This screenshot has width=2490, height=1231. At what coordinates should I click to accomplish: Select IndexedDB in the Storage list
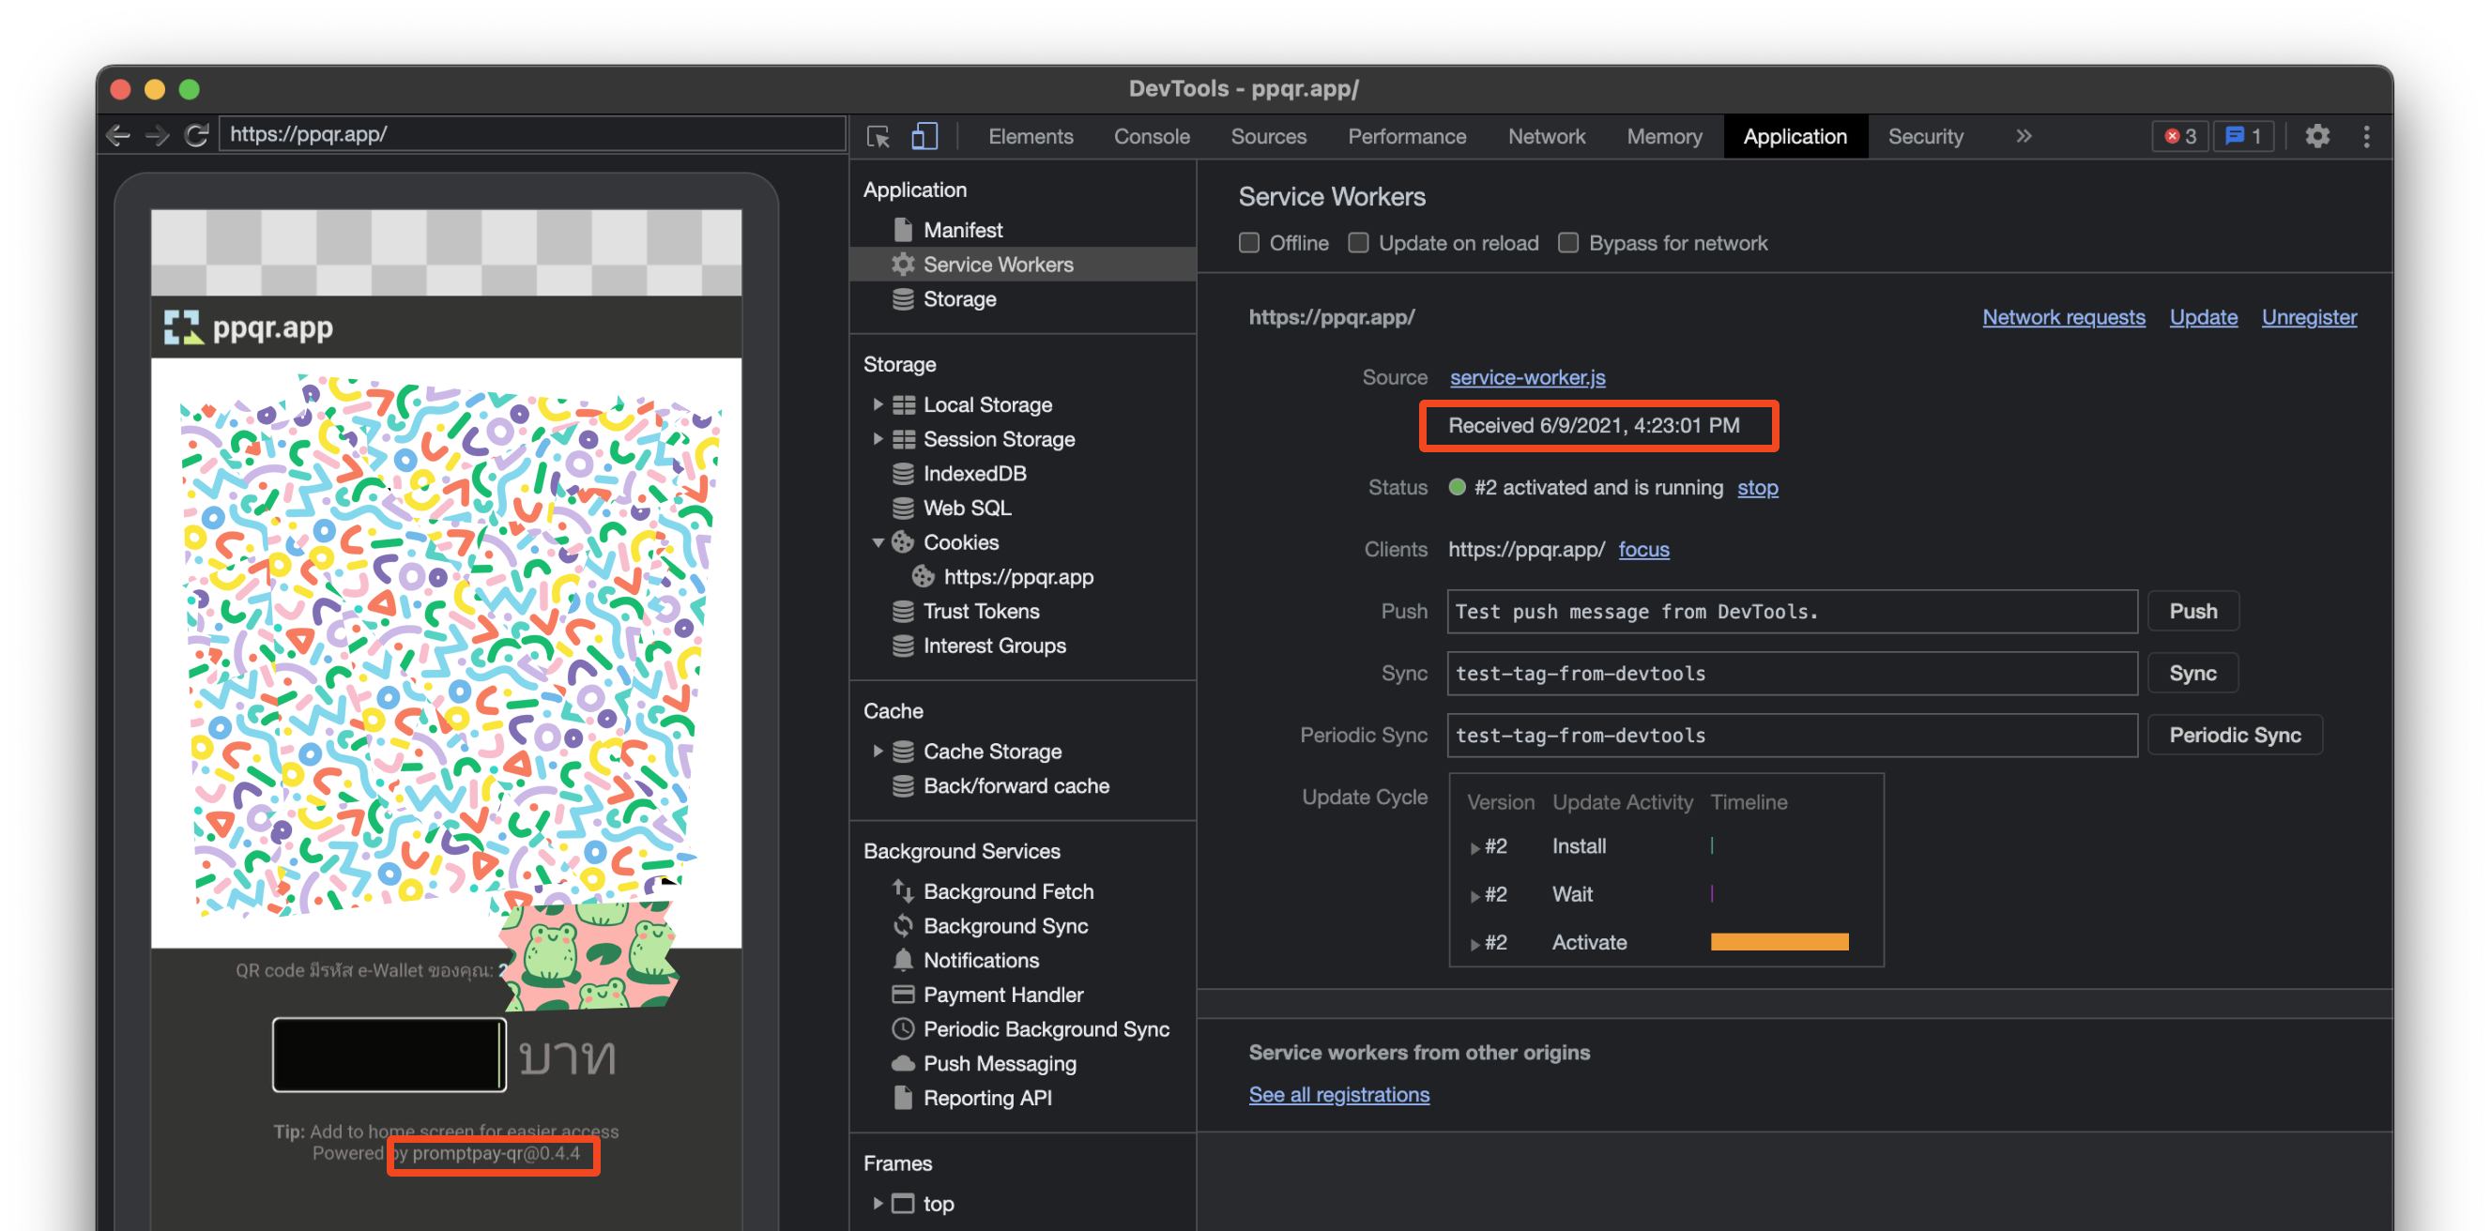click(973, 473)
